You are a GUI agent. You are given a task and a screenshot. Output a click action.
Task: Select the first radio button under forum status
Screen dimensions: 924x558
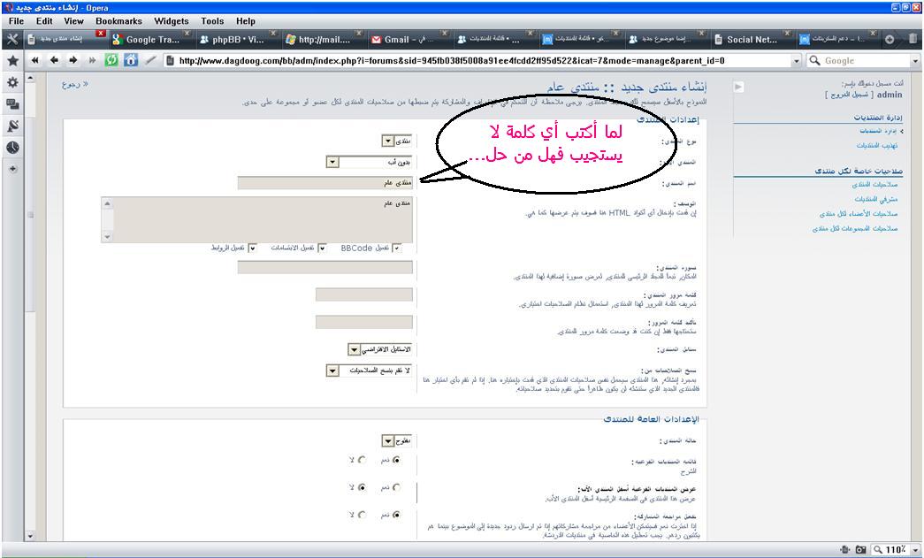coord(395,460)
